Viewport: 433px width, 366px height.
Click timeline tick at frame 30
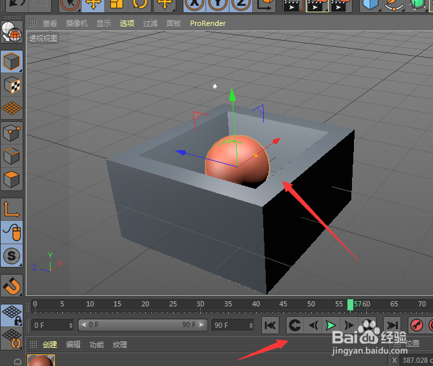(x=200, y=306)
